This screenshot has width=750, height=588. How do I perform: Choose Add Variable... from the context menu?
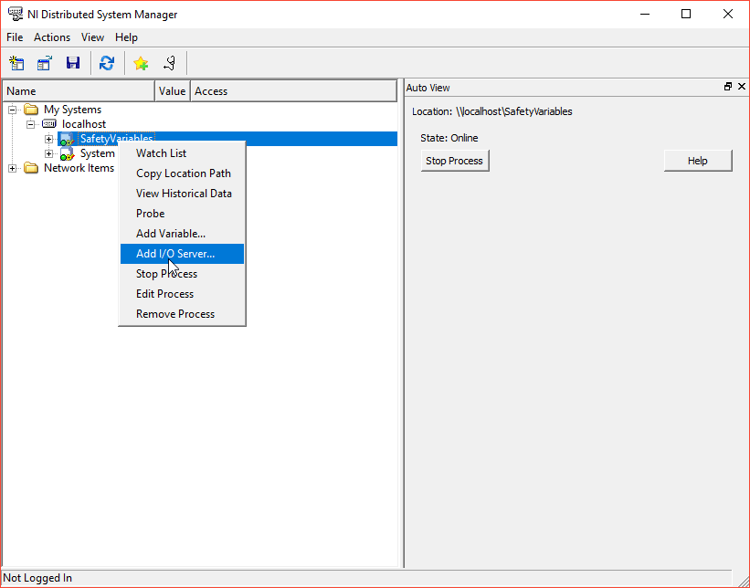click(182, 234)
